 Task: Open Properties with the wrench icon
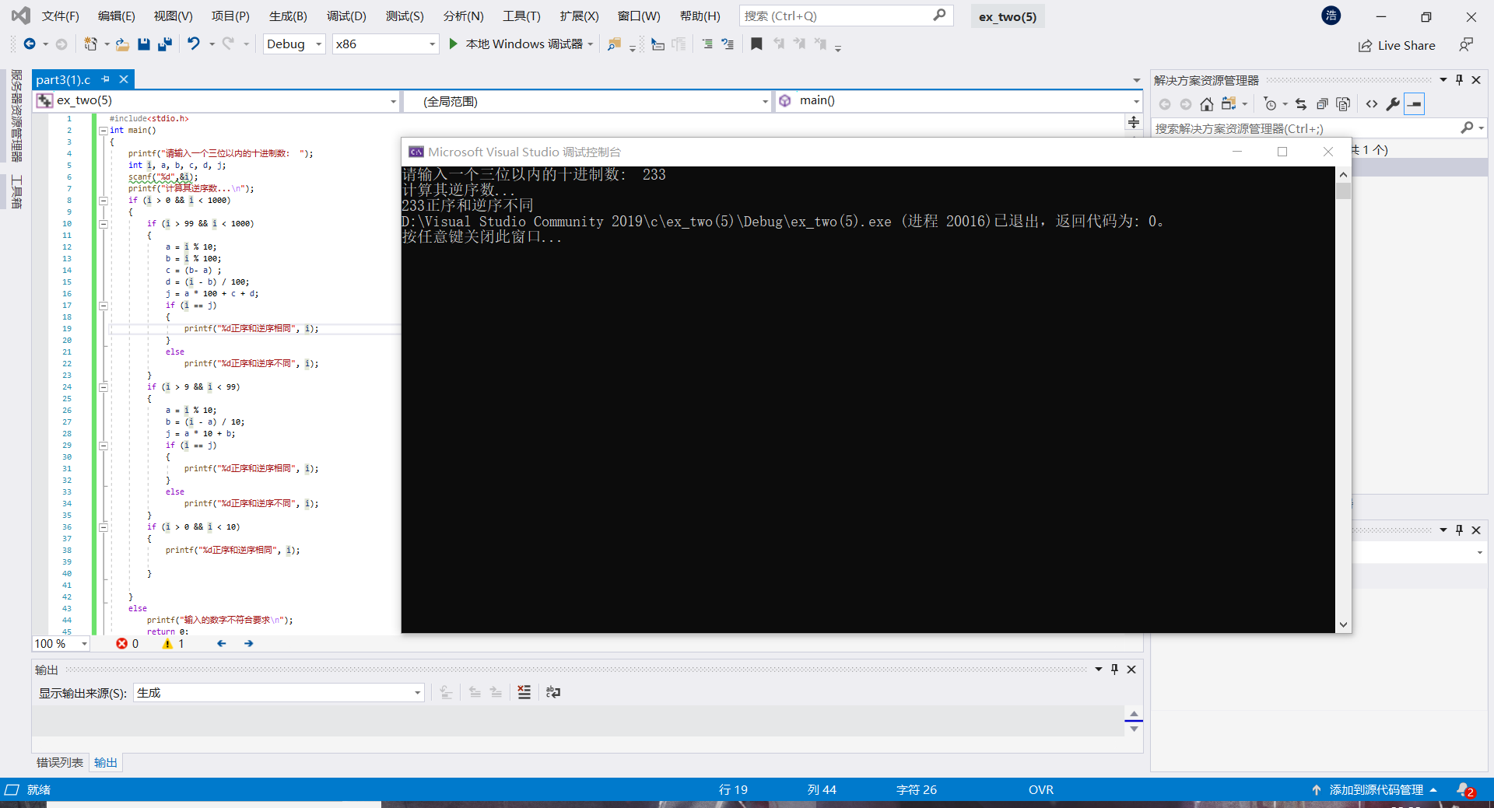(1393, 104)
